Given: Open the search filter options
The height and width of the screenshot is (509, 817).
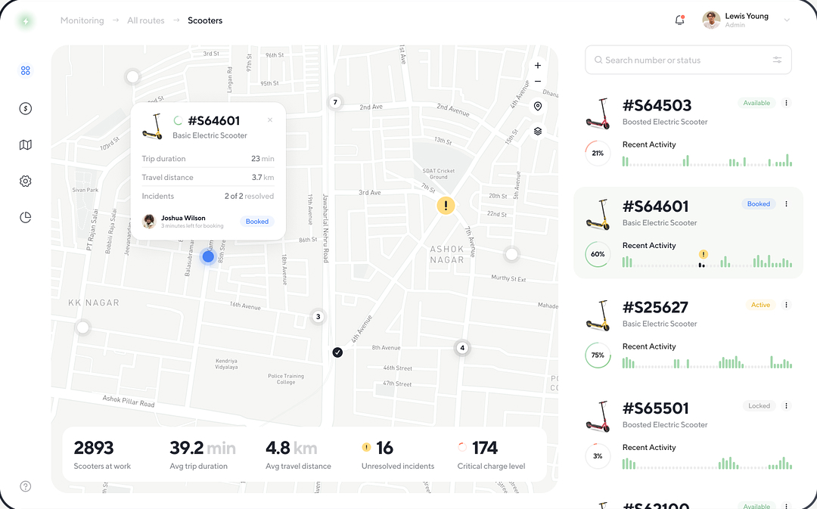Looking at the screenshot, I should click(x=777, y=59).
